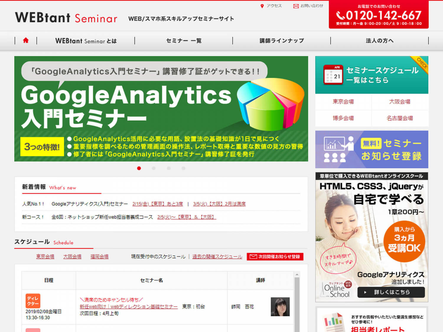
Task: Select 名古屋会場 in the sidebar
Action: 400,118
